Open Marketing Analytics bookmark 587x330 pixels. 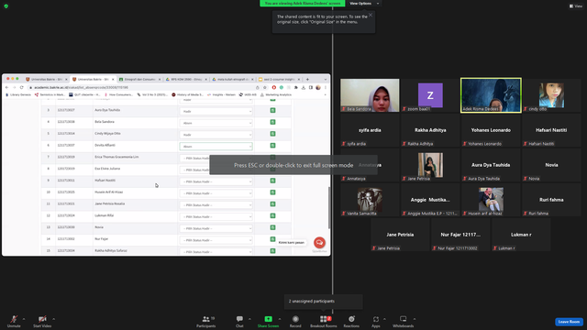tap(275, 95)
